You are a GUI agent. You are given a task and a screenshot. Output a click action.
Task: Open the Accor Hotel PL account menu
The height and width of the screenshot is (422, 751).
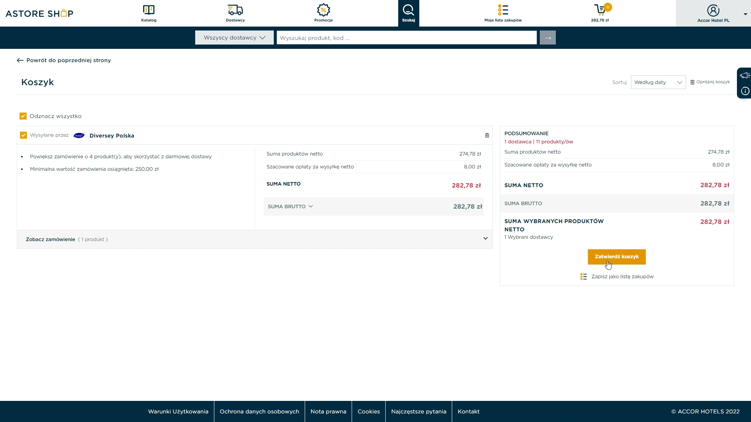point(713,13)
